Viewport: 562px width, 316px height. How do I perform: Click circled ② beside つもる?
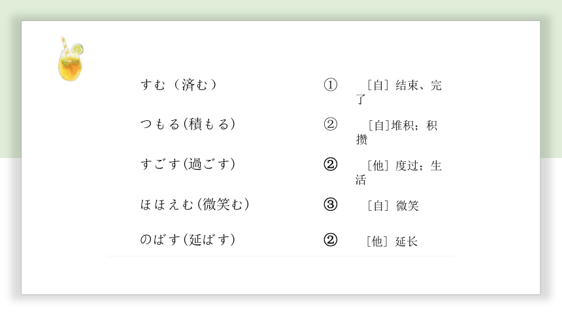tap(331, 124)
